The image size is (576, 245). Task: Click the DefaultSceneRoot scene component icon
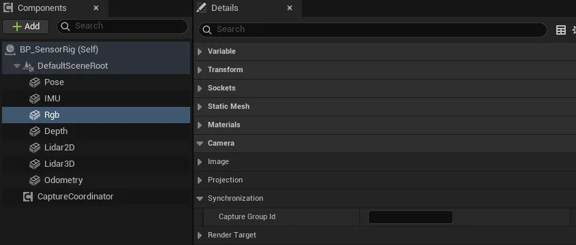(28, 66)
